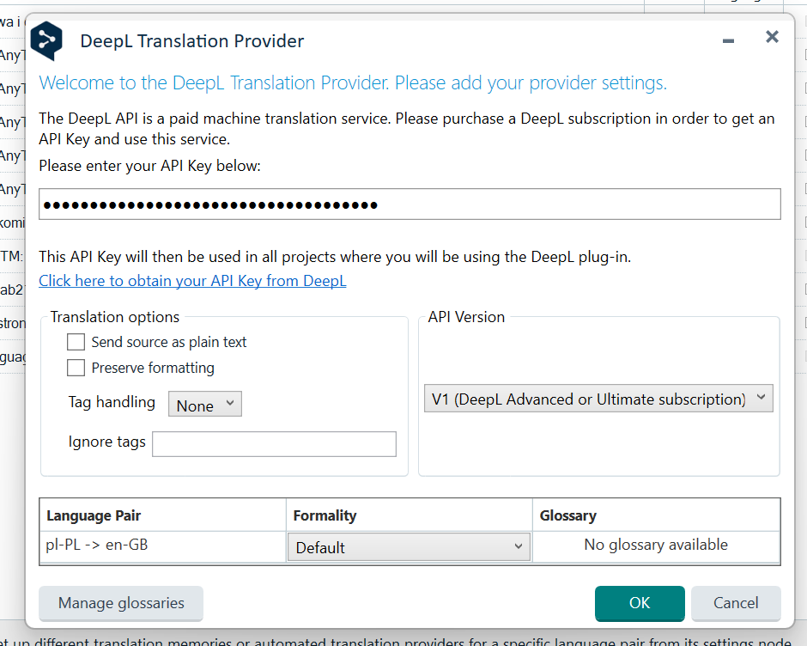Click into the masked API Key field

point(410,204)
